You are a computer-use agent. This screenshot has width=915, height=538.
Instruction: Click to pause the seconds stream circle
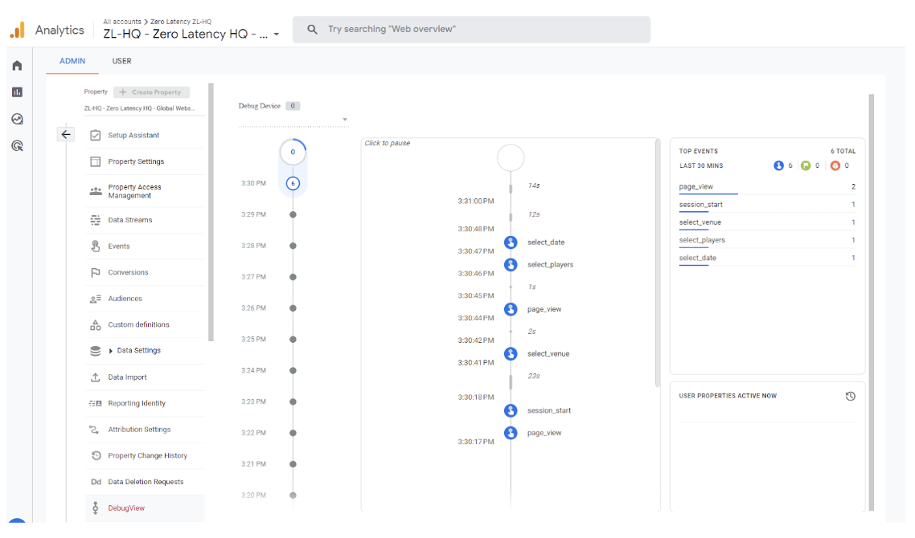(x=511, y=158)
